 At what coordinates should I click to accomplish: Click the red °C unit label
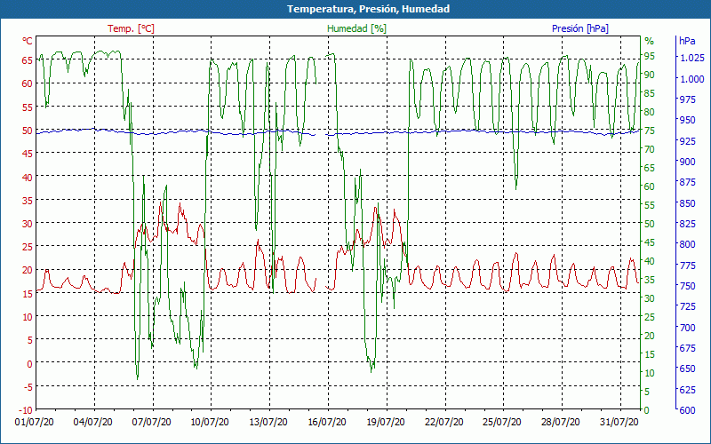pos(28,41)
